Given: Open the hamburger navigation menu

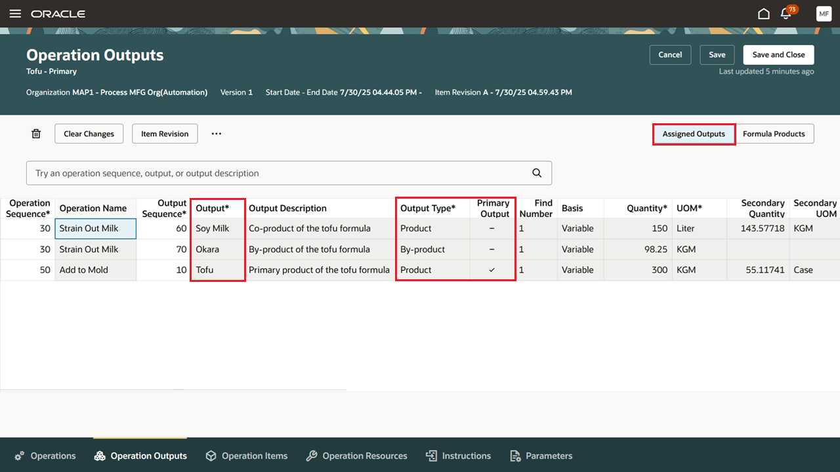Looking at the screenshot, I should [15, 14].
